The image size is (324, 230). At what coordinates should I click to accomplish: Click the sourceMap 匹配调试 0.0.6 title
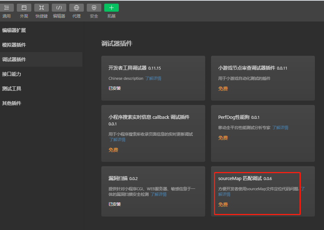245,178
